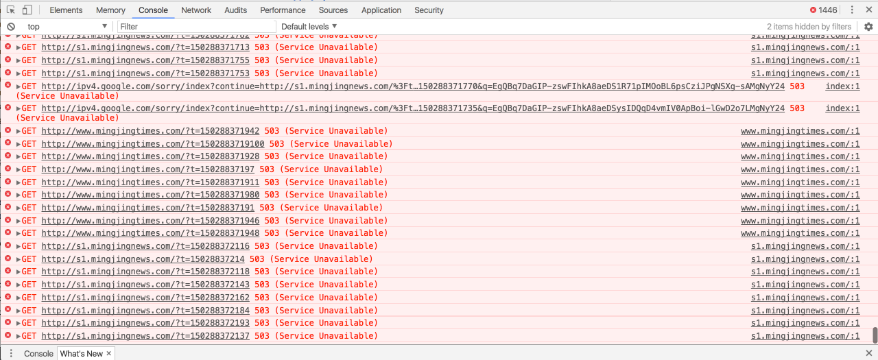The image size is (878, 360).
Task: Click error icon for request t=15028837214
Action: pyautogui.click(x=8, y=259)
